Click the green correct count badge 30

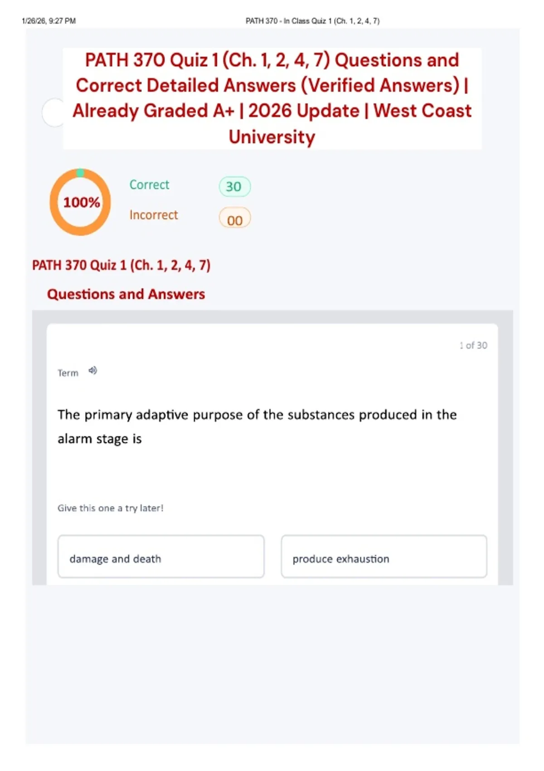(234, 186)
